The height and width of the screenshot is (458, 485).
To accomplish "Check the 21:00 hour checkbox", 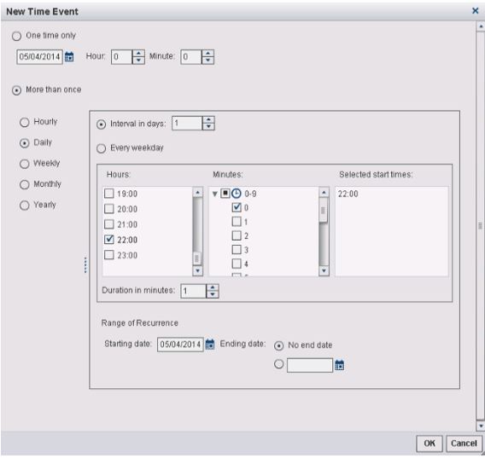I will [109, 224].
